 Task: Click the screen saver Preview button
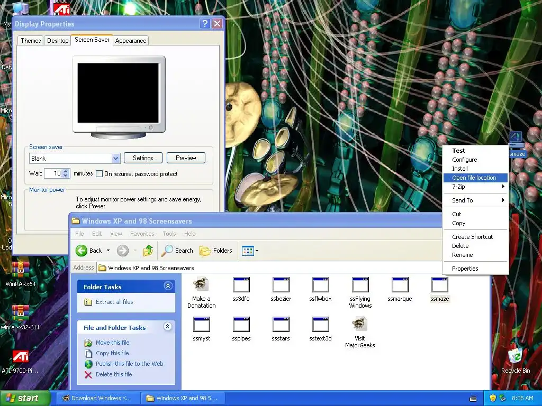[x=186, y=158]
